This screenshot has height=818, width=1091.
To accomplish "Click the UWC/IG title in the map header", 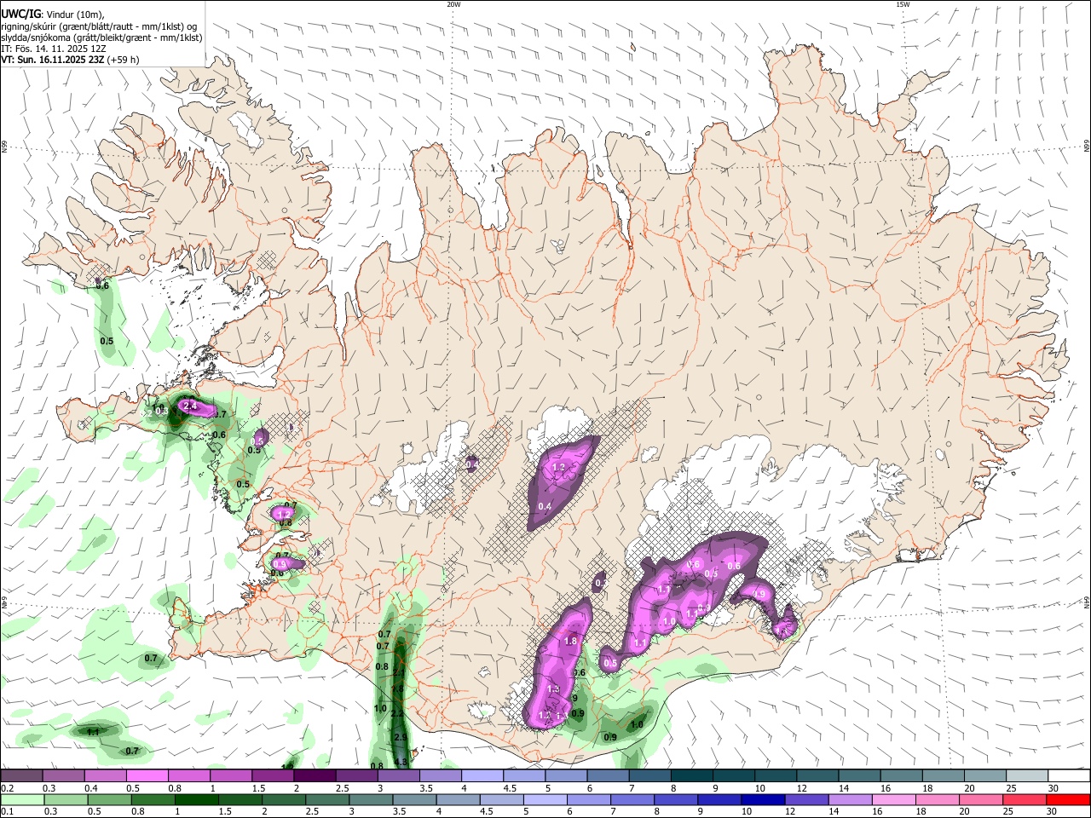I will tap(20, 13).
